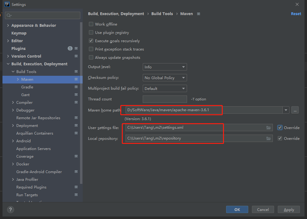Image resolution: width=307 pixels, height=219 pixels.
Task: Toggle Override for Local repository
Action: coord(280,138)
